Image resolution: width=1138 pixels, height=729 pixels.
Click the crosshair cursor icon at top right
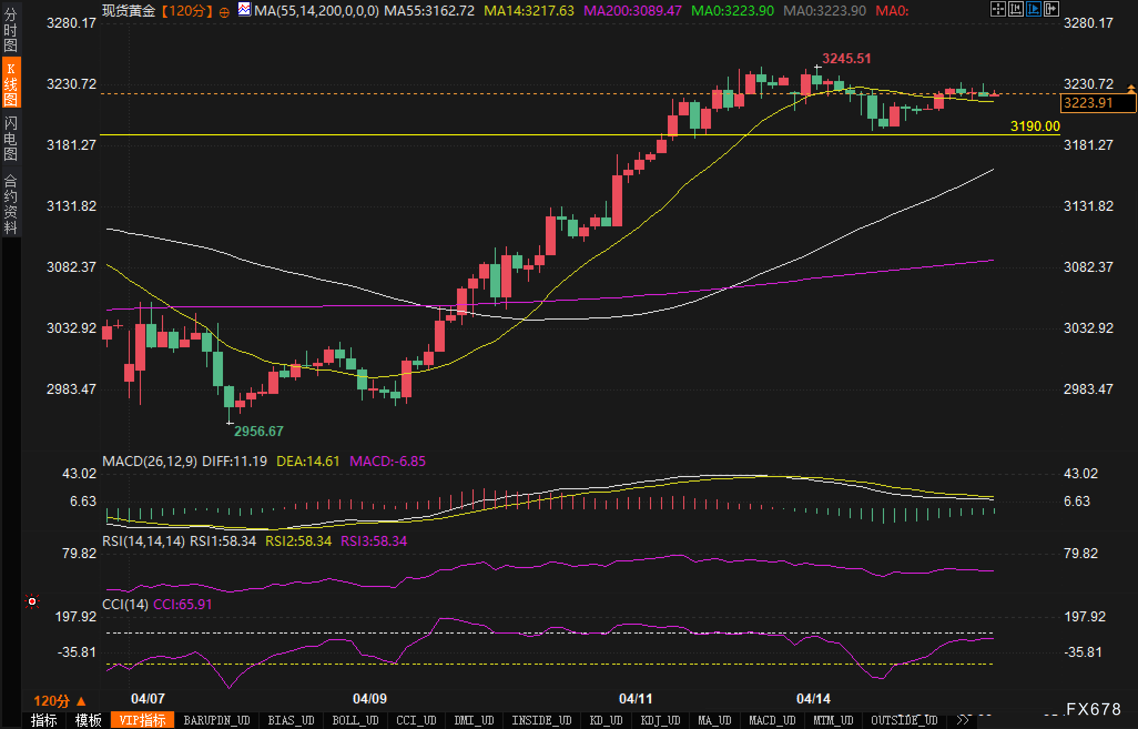998,9
